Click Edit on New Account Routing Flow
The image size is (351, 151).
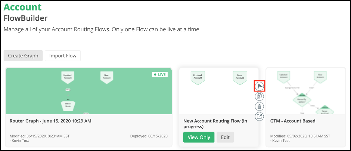point(225,137)
